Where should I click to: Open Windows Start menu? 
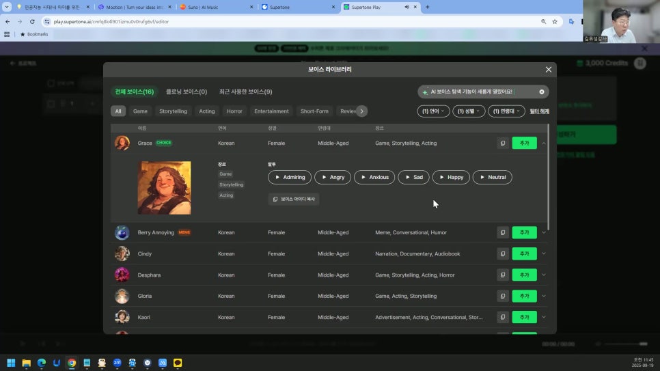12,363
